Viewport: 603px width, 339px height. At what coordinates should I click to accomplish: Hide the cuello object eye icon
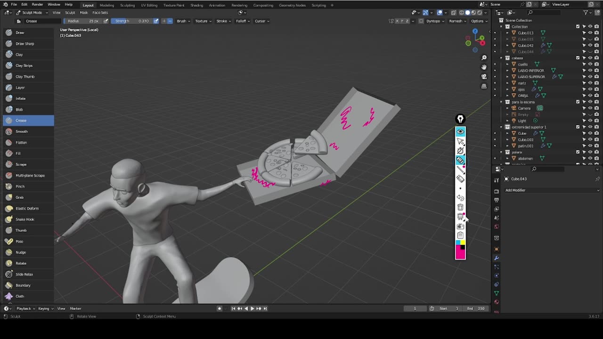tap(590, 64)
